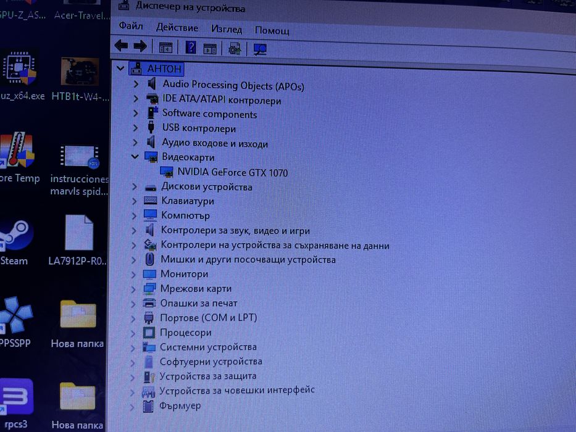Open the Изглед menu

[x=227, y=28]
